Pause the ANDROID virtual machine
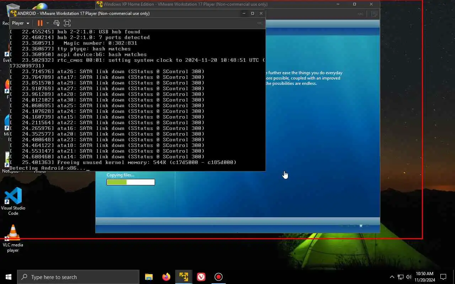Screen dimensions: 455x284 (40, 23)
